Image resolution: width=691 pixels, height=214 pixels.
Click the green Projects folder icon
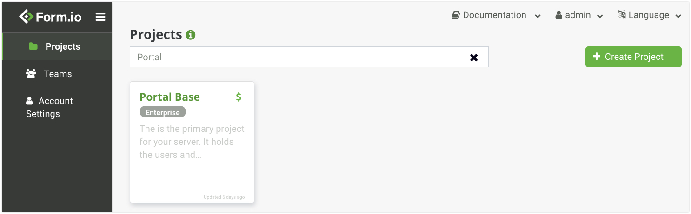point(33,46)
